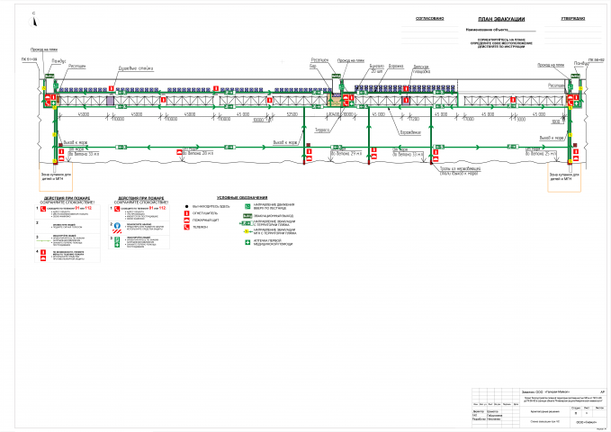Click the 'Терраса' label

[x=322, y=130]
